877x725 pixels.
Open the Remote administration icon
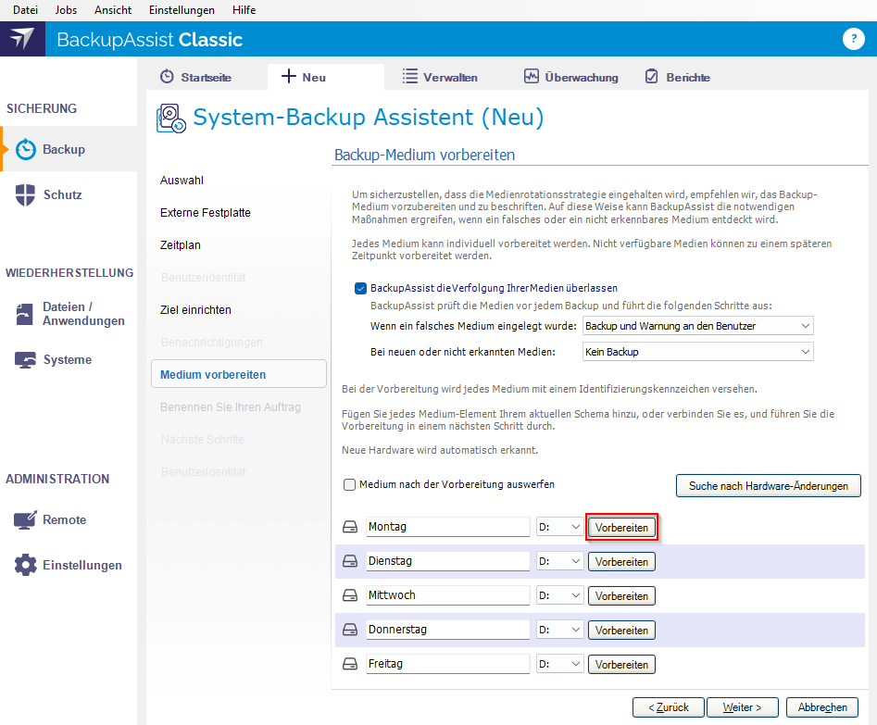(x=26, y=520)
